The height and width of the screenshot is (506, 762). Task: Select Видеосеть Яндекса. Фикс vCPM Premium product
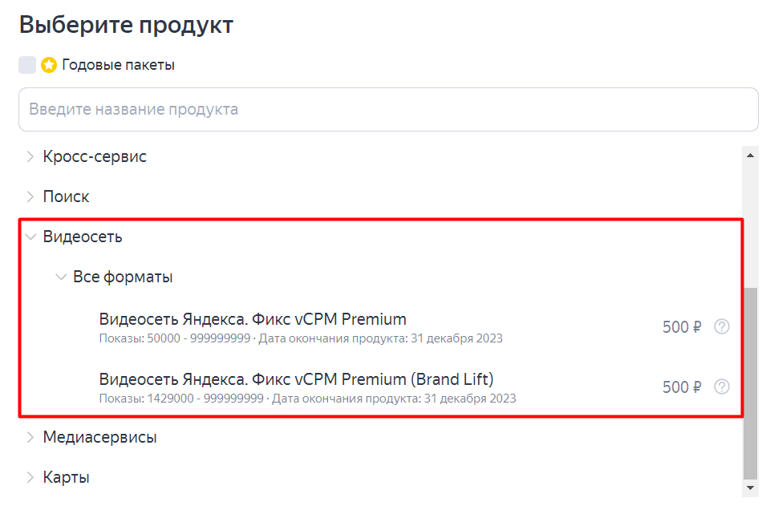(x=253, y=319)
